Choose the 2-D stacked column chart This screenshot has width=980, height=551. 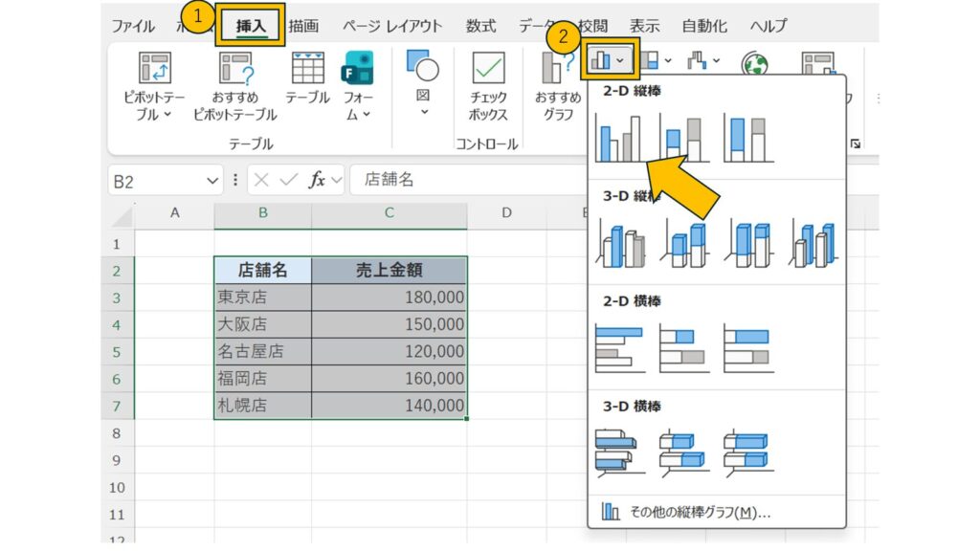coord(684,139)
